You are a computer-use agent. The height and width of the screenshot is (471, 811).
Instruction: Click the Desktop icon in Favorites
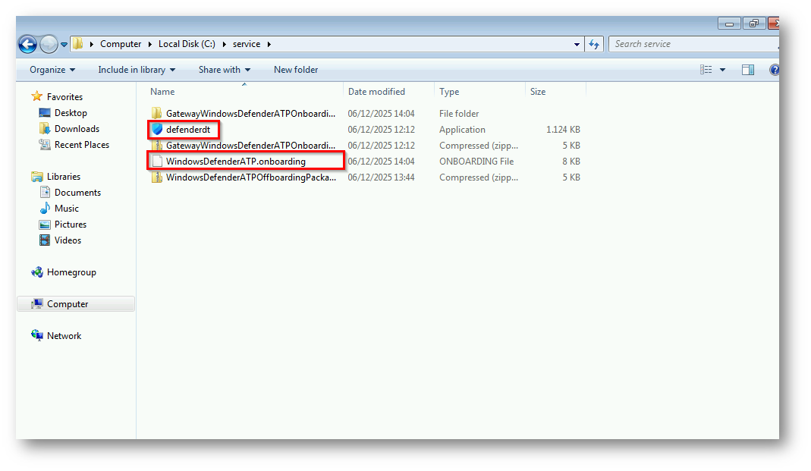(x=45, y=113)
